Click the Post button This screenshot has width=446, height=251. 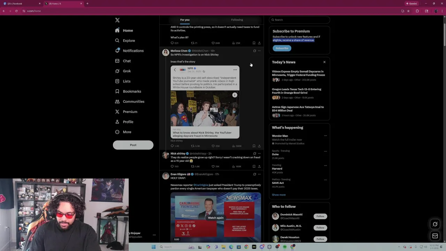133,145
